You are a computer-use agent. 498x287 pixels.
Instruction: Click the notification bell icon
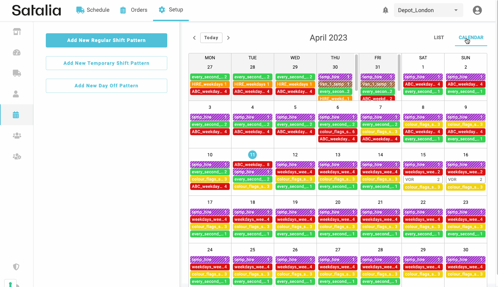point(385,10)
